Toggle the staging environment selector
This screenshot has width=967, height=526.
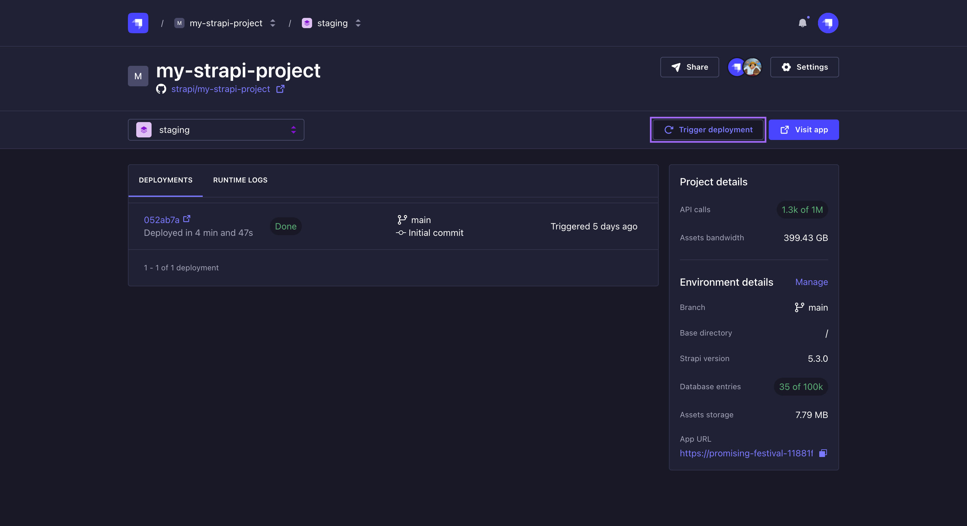[216, 129]
